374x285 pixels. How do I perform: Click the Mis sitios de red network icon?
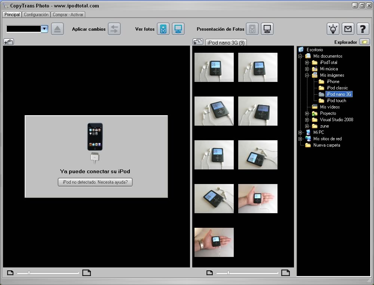(x=308, y=138)
